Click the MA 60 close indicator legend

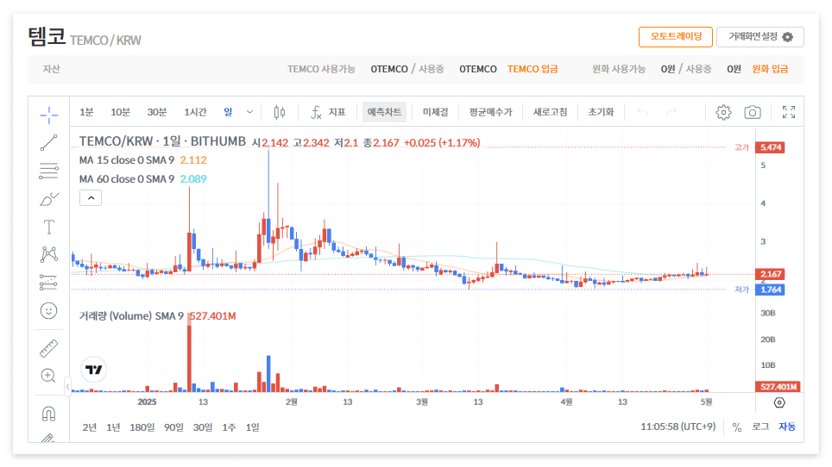click(x=127, y=179)
